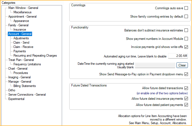Image resolution: width=192 pixels, height=126 pixels.
Task: Uncheck Allow future dated transactions
Action: point(186,88)
